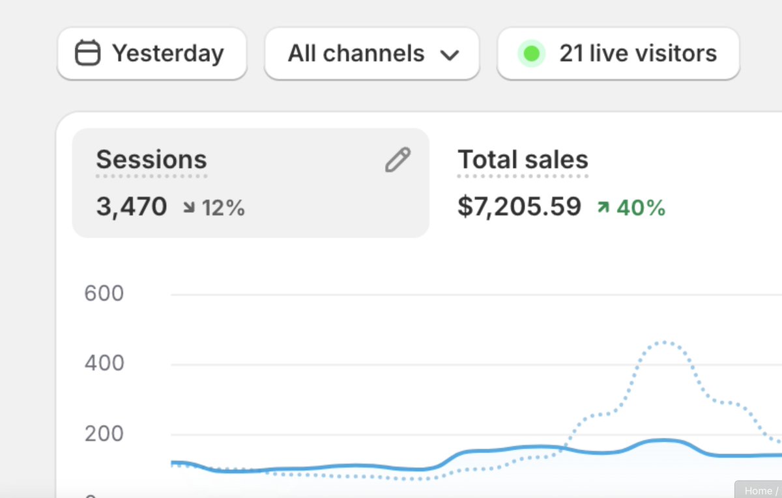This screenshot has height=498, width=782.
Task: Click the down arrow icon beside 12%
Action: point(189,208)
